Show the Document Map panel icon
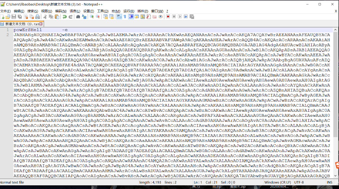The height and width of the screenshot is (189, 339). click(143, 17)
